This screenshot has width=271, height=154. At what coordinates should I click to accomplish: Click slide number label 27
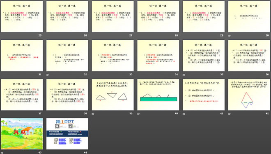point(131,35)
